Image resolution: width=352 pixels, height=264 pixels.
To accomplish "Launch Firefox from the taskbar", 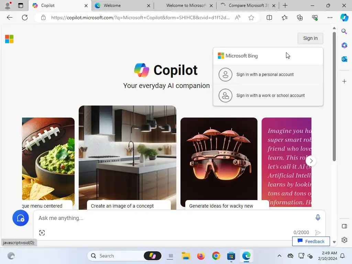I will click(201, 256).
